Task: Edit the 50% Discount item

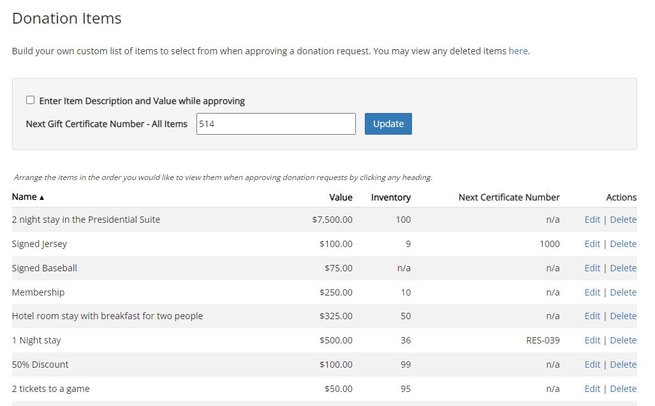Action: coord(592,364)
